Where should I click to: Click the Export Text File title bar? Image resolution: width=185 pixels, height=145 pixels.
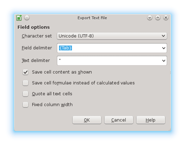click(x=92, y=18)
